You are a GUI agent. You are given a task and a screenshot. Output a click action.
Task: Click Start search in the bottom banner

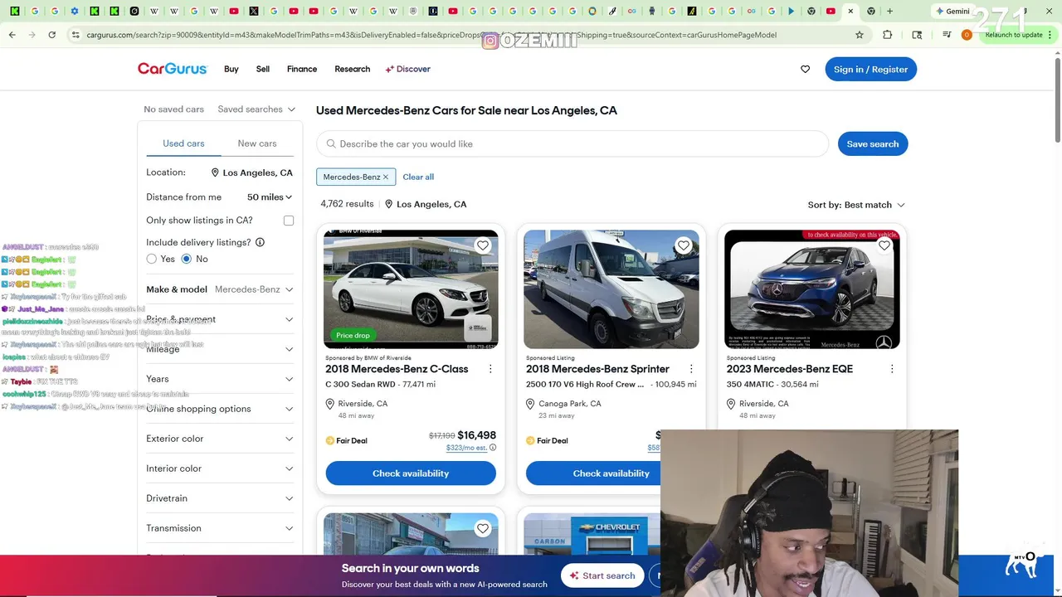coord(602,575)
